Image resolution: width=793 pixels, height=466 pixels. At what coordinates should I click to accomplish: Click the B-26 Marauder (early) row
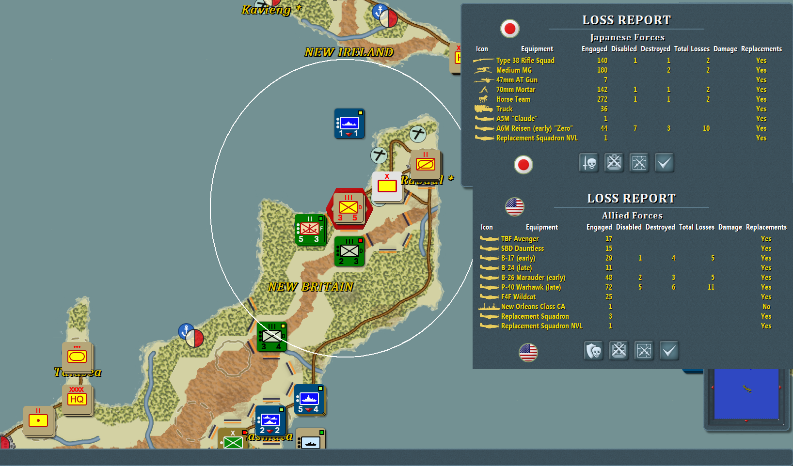[633, 278]
